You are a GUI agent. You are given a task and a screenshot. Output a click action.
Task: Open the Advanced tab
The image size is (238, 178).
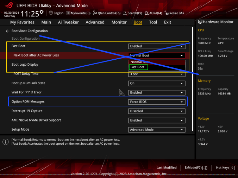coord(95,22)
